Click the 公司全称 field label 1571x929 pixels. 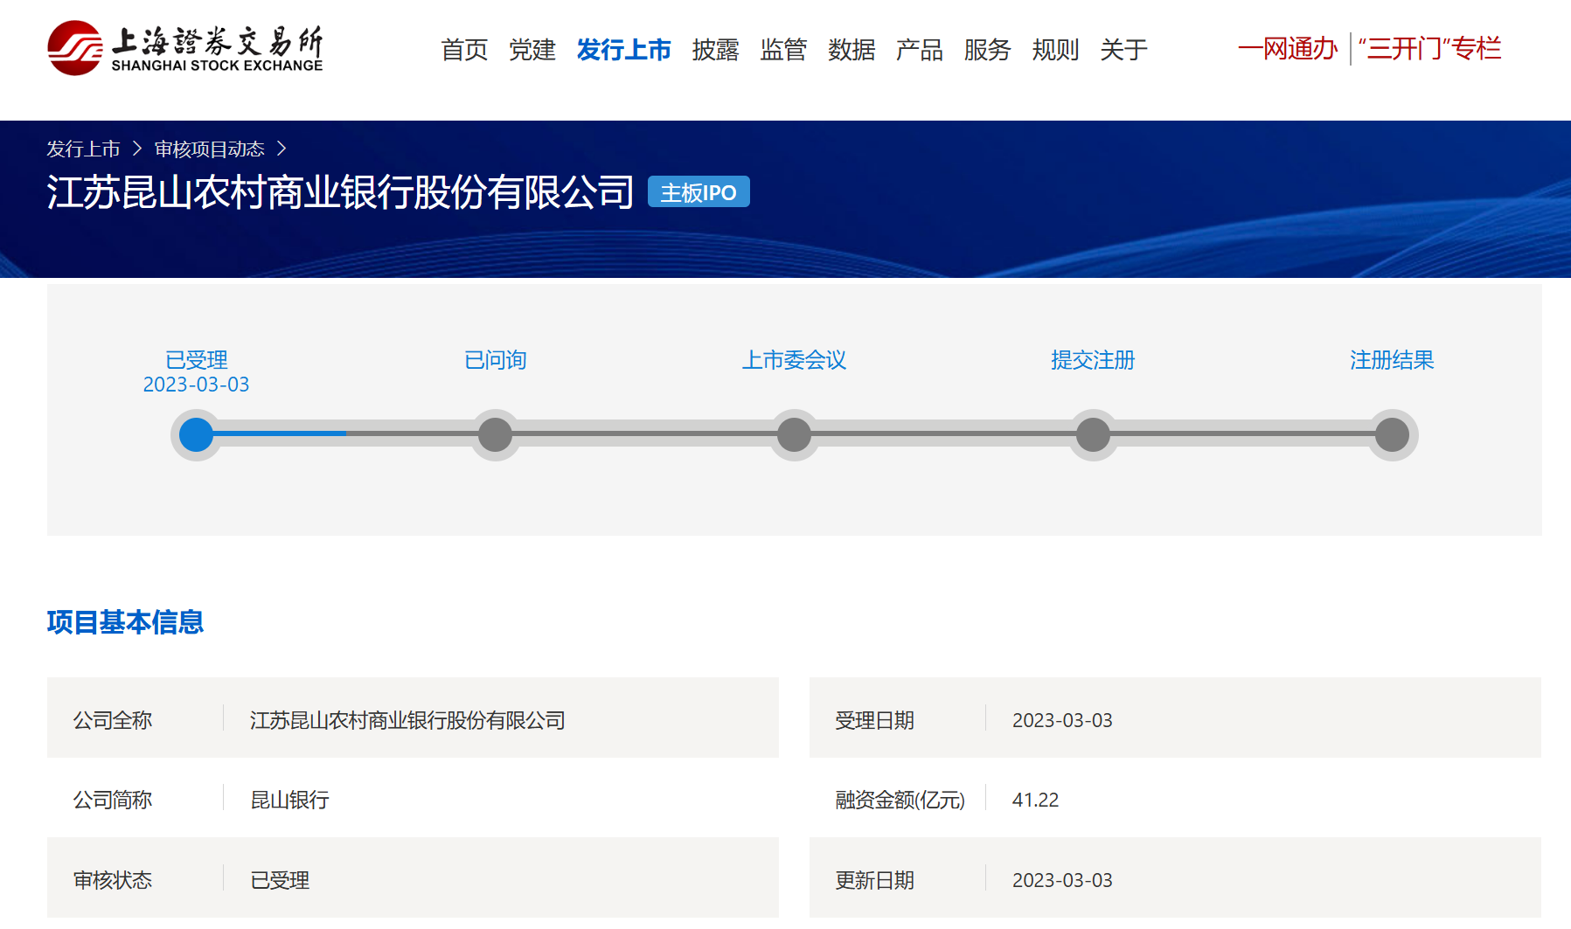click(x=113, y=720)
